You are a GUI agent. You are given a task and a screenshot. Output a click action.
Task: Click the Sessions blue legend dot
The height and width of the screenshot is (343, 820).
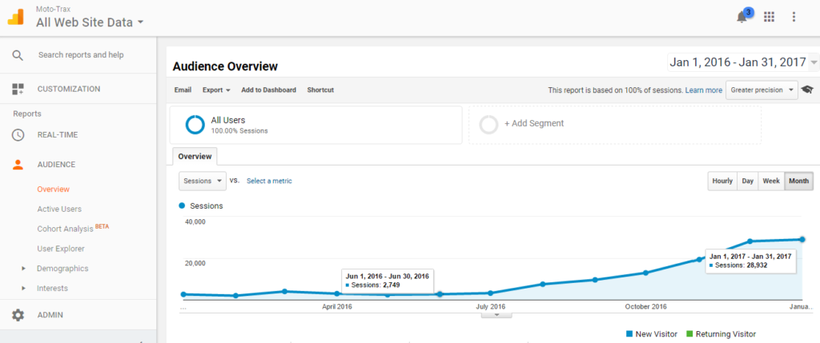pos(182,205)
